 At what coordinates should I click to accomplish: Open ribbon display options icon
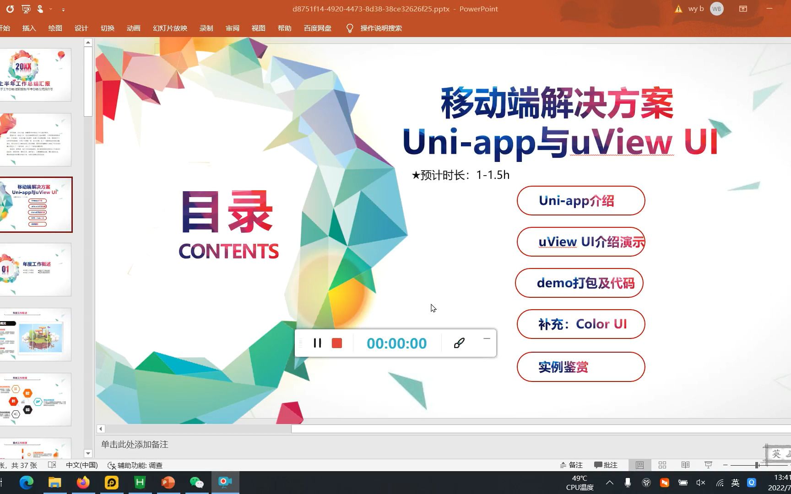coord(743,9)
